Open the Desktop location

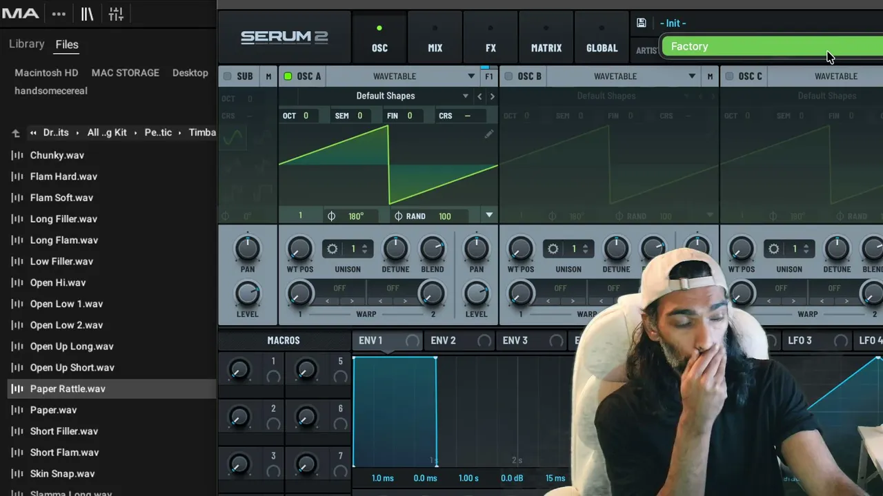[190, 73]
